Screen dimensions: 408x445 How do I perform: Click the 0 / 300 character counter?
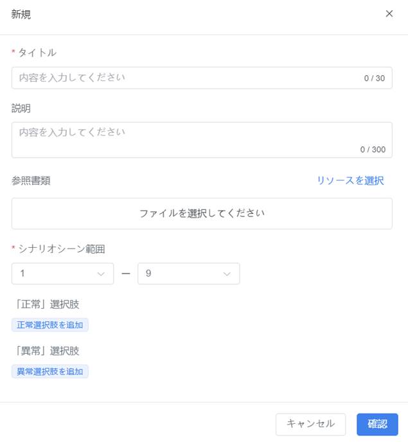(x=373, y=150)
